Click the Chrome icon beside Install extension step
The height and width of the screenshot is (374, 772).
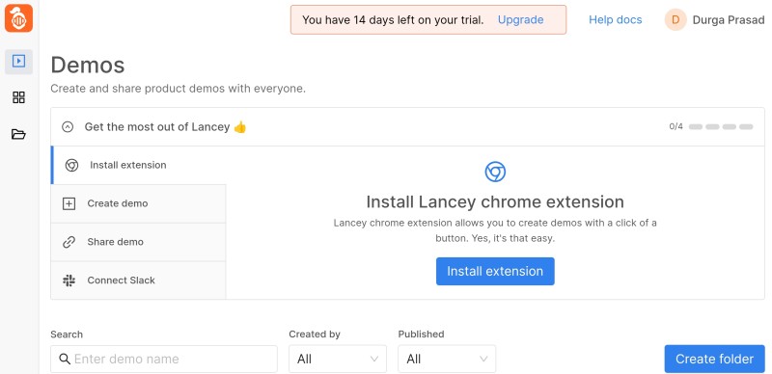pos(71,166)
